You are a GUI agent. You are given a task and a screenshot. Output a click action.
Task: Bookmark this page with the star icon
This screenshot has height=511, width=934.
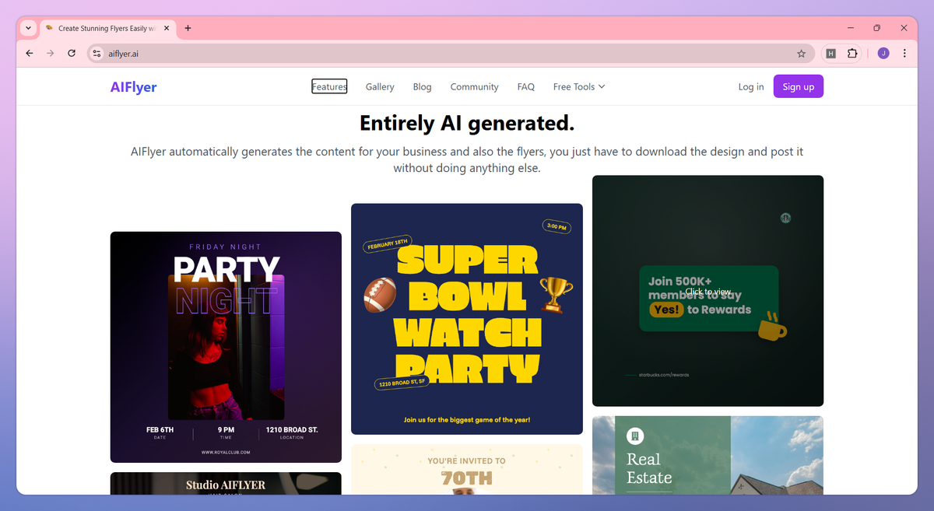pos(801,54)
